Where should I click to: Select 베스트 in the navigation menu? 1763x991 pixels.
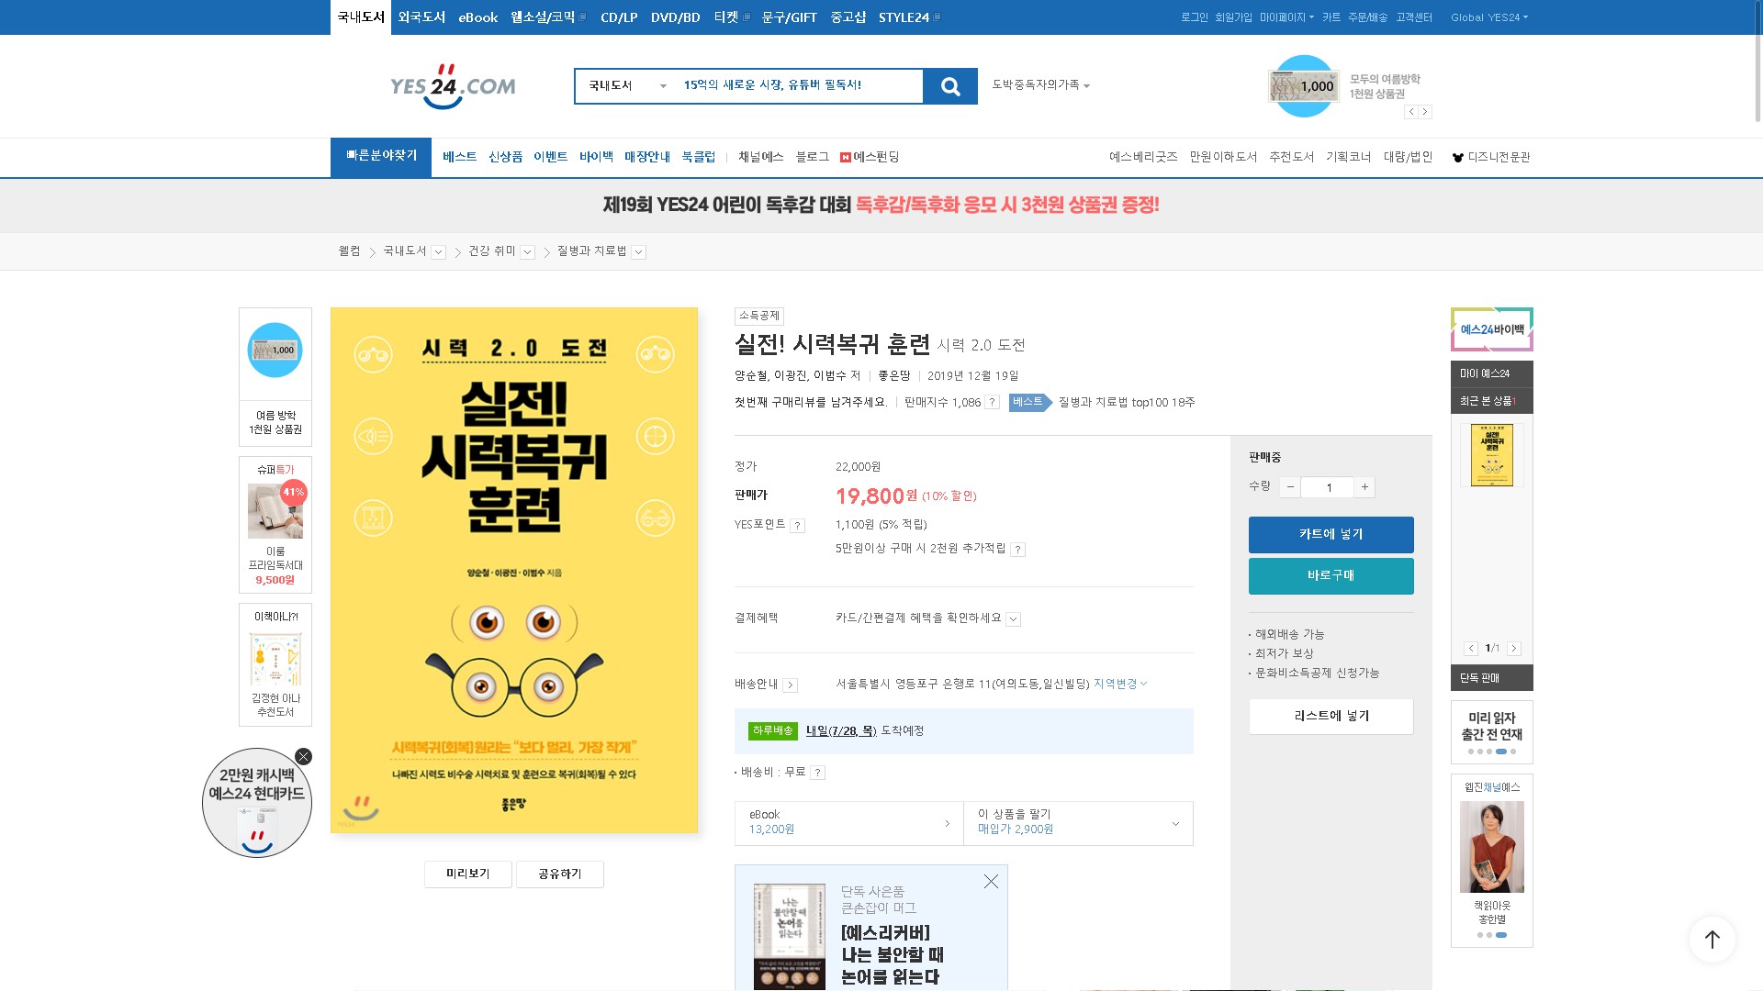point(459,157)
